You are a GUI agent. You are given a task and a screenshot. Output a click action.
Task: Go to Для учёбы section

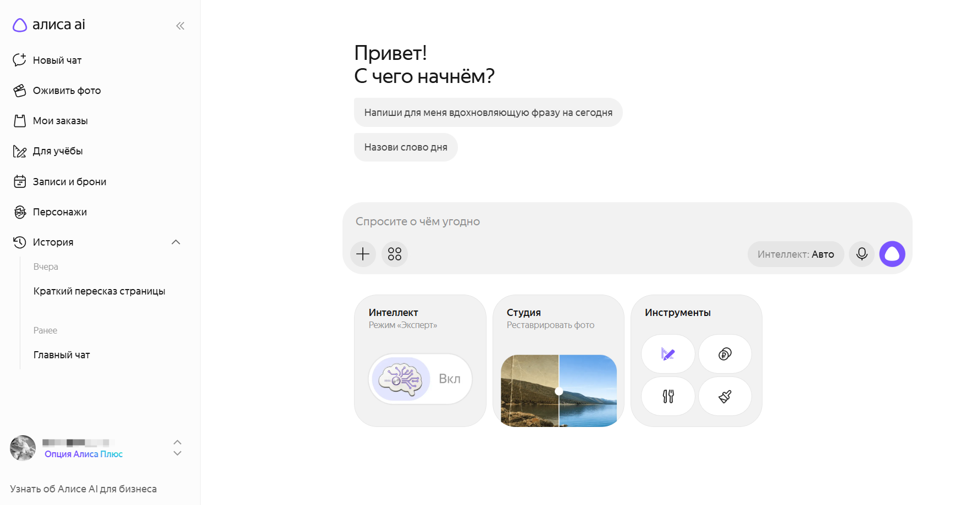pyautogui.click(x=58, y=151)
